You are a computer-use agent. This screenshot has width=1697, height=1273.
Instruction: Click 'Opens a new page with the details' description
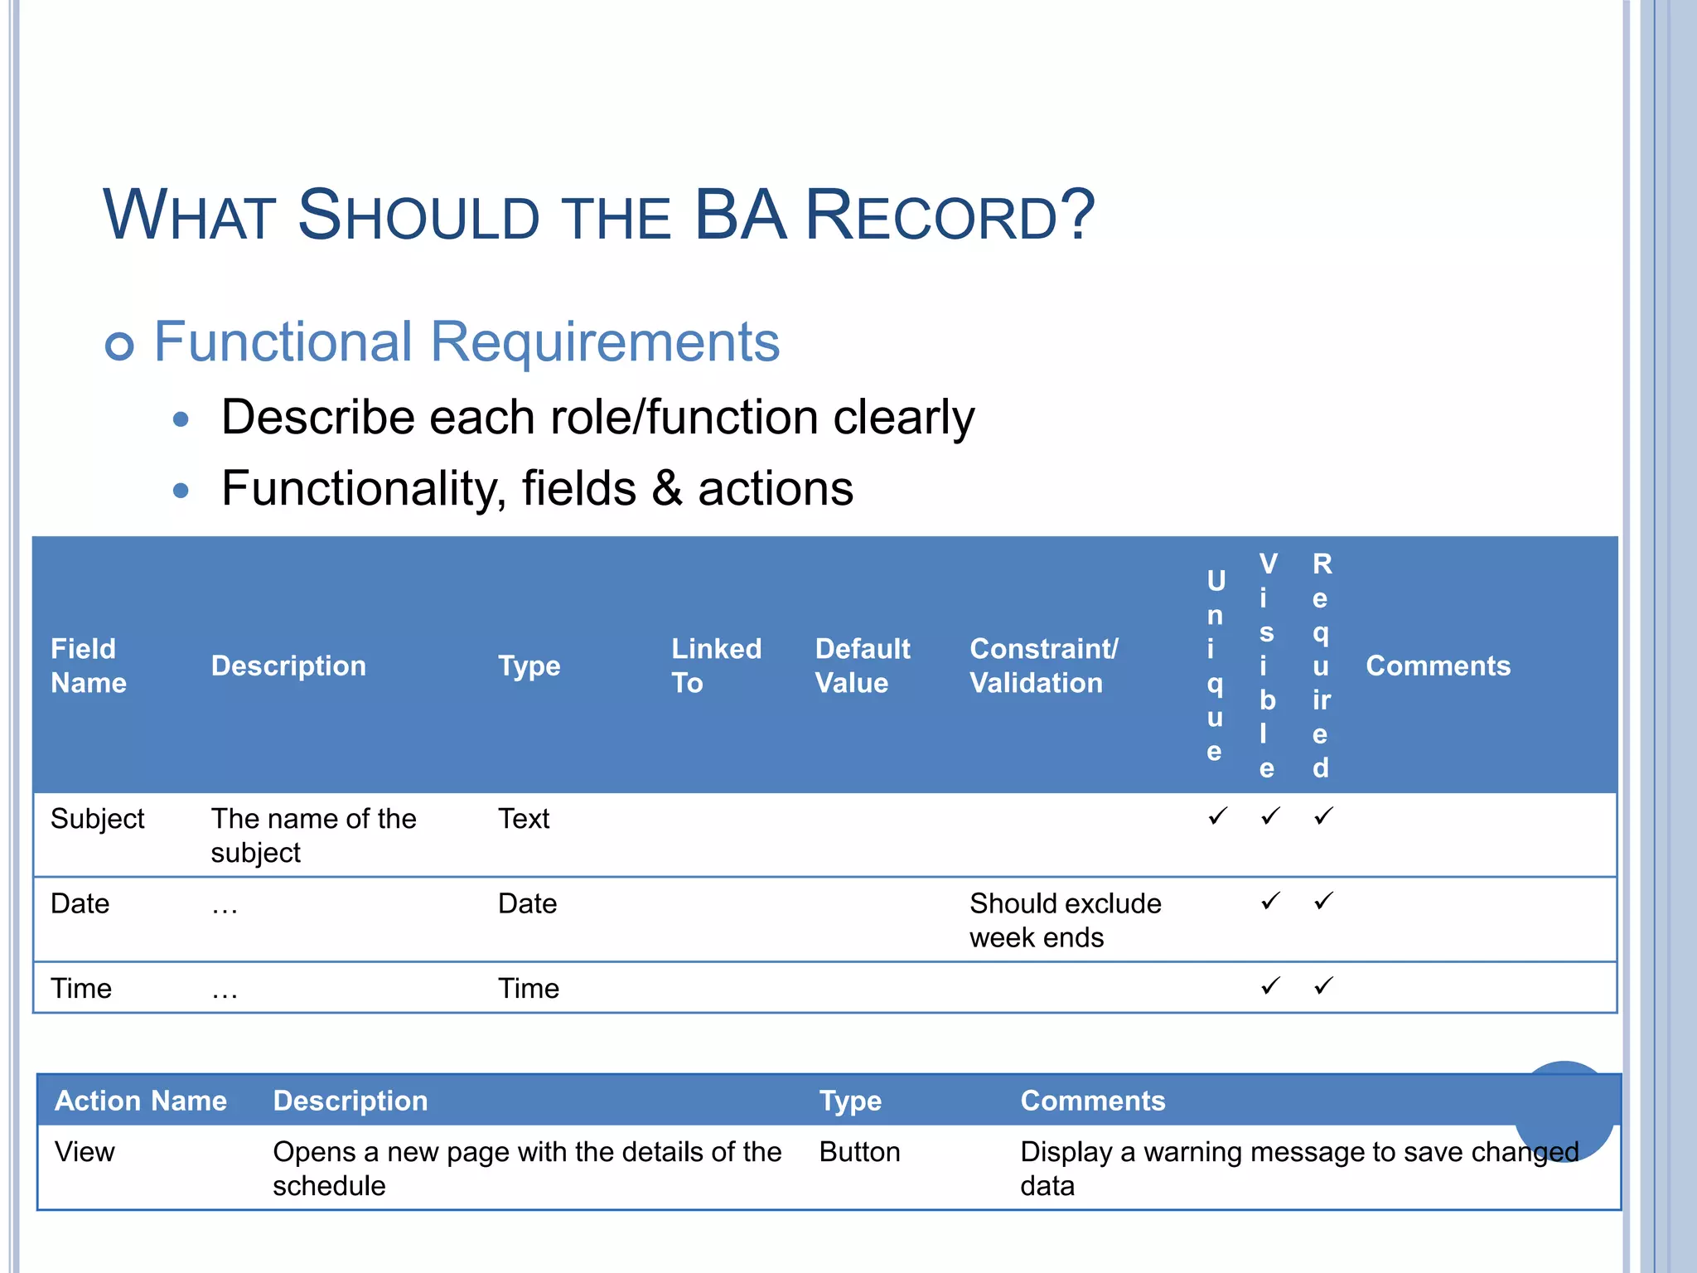pyautogui.click(x=527, y=1169)
